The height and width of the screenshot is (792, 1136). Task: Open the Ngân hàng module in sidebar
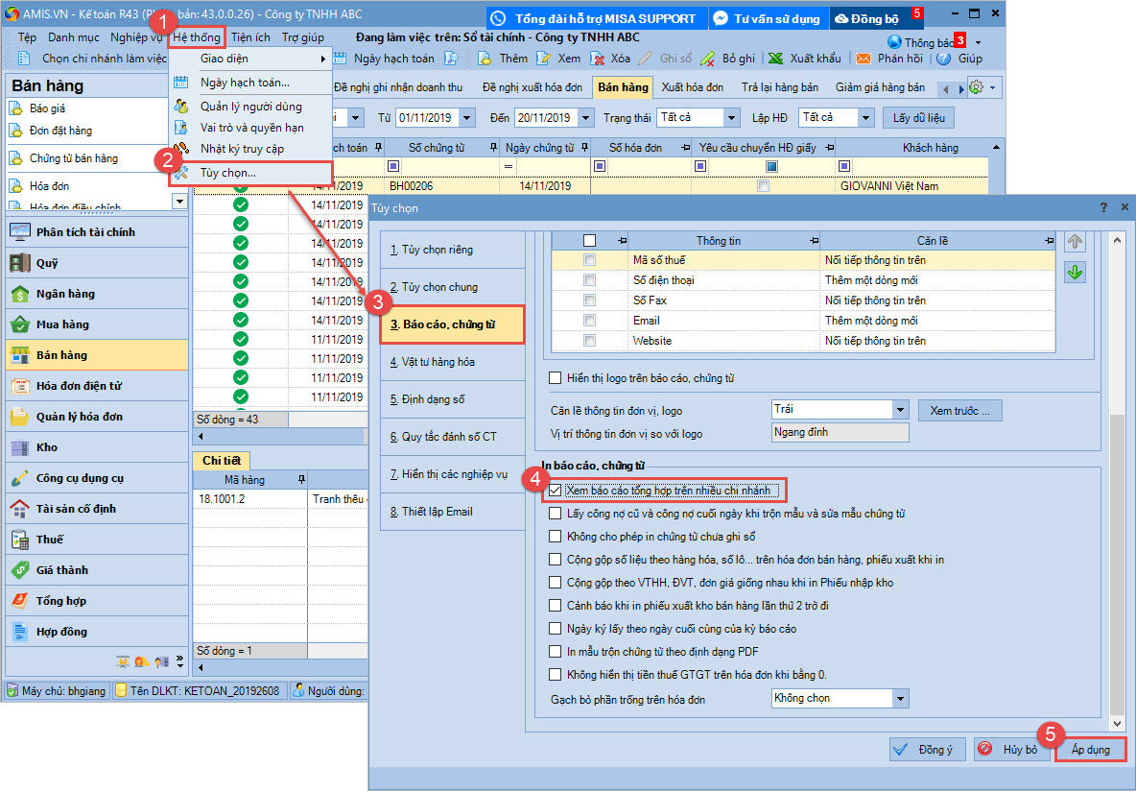pyautogui.click(x=65, y=294)
